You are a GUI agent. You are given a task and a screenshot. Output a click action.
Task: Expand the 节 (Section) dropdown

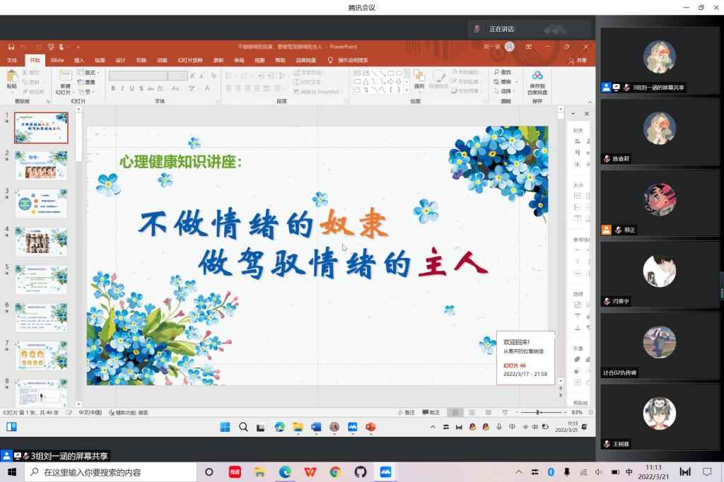pos(86,91)
